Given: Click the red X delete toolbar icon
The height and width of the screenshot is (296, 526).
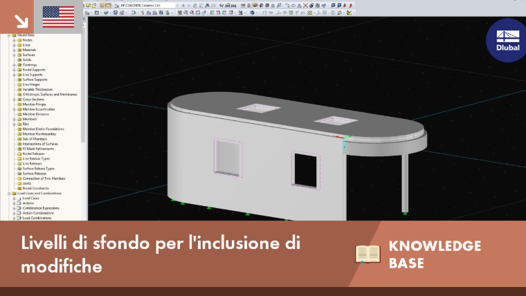Looking at the screenshot, I should pyautogui.click(x=305, y=6).
